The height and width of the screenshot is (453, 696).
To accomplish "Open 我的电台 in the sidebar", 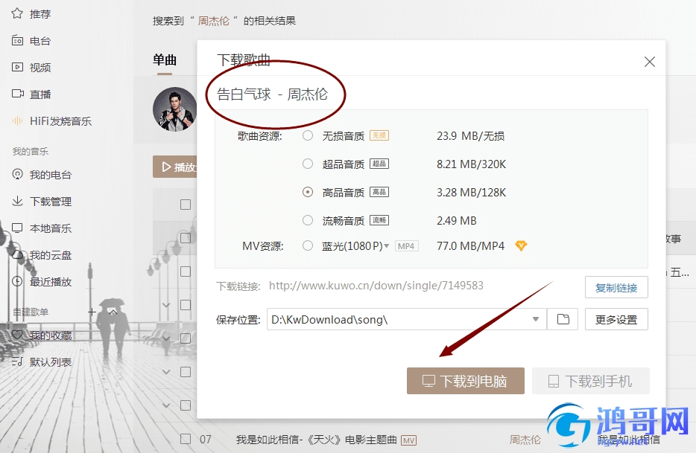I will (x=41, y=175).
